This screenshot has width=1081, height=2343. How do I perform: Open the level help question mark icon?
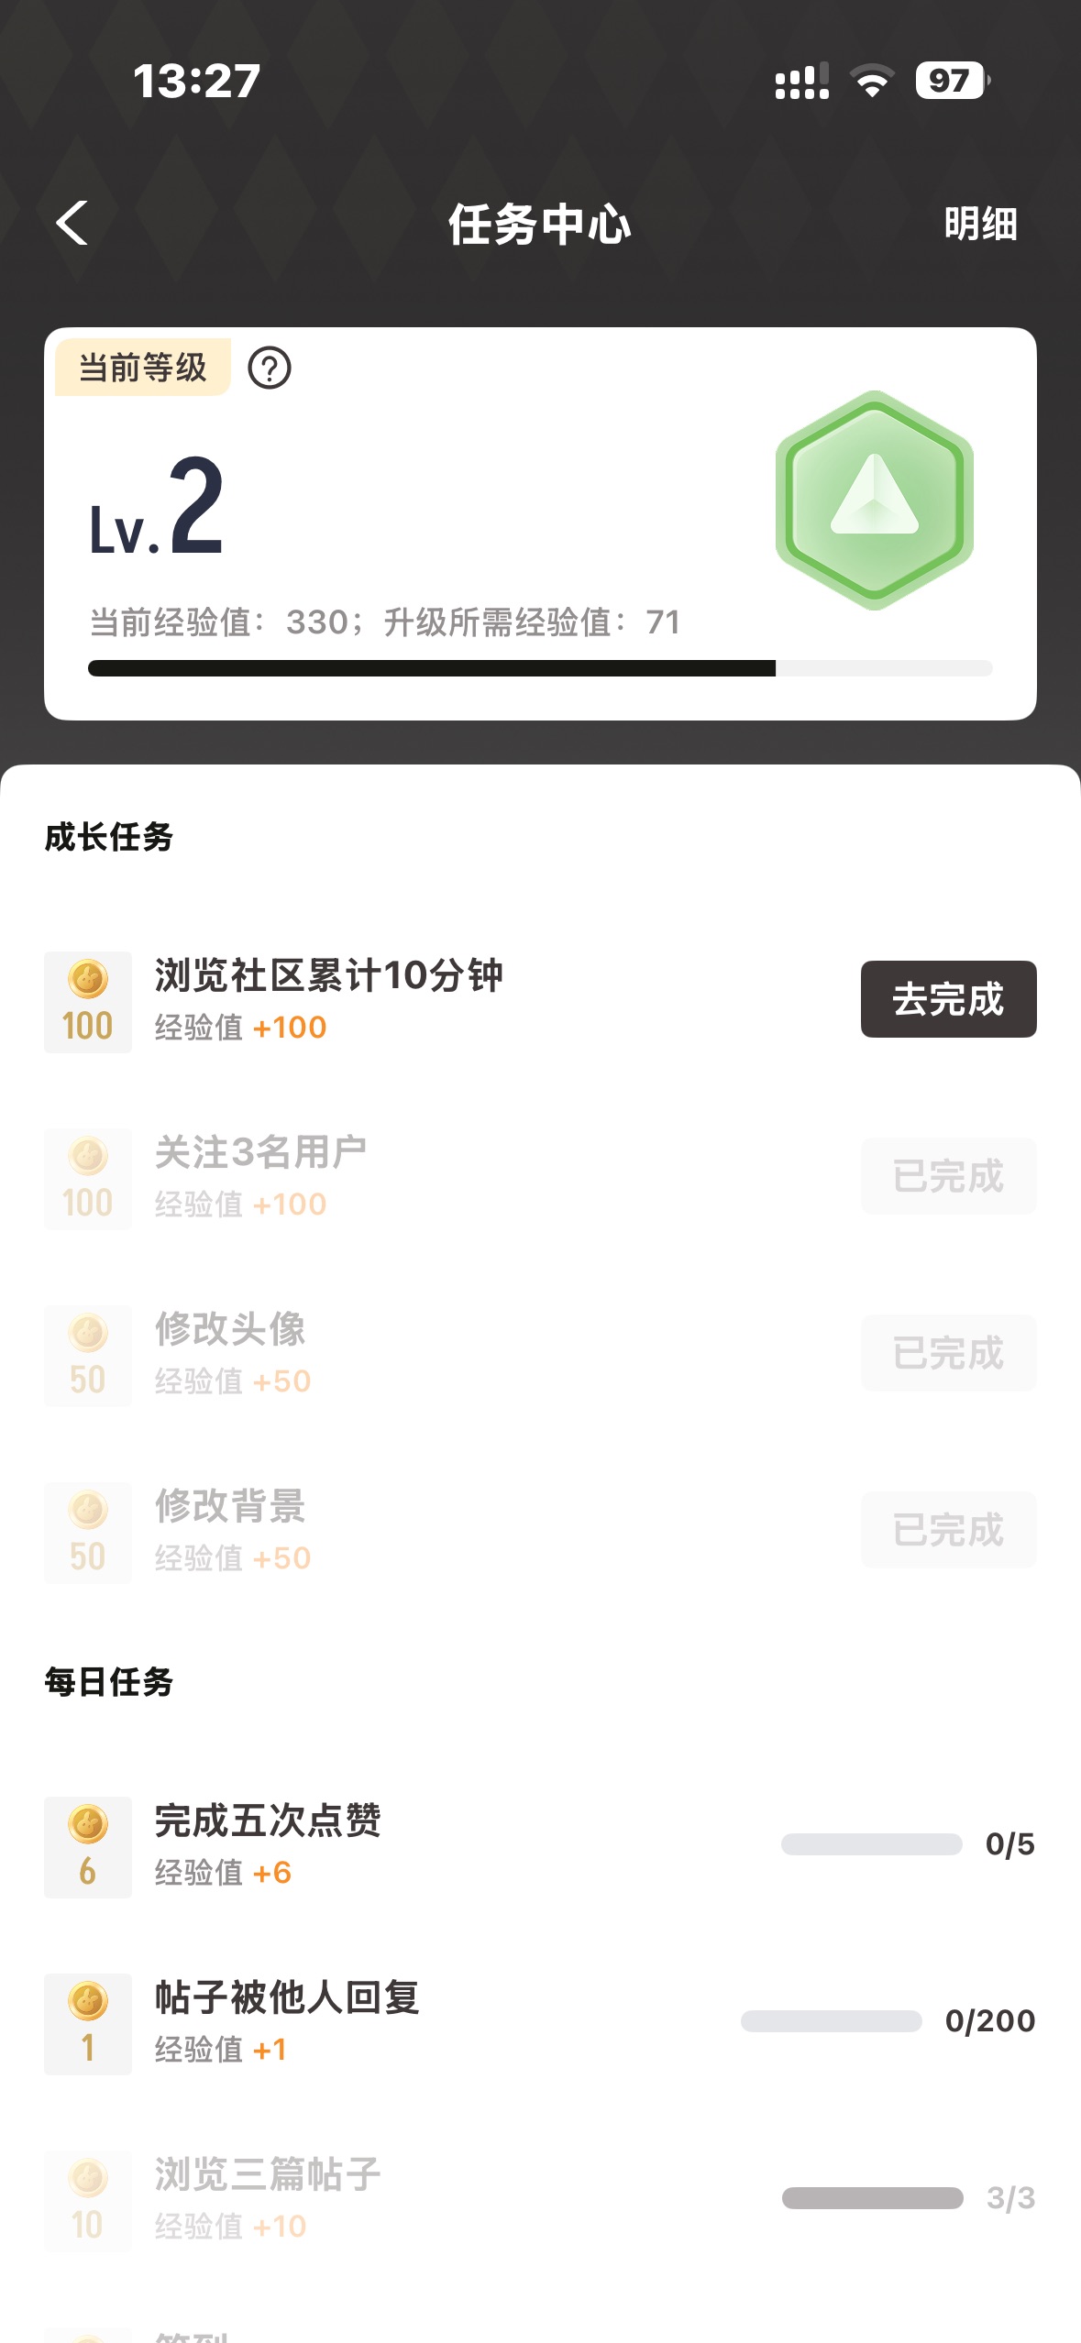click(x=270, y=368)
